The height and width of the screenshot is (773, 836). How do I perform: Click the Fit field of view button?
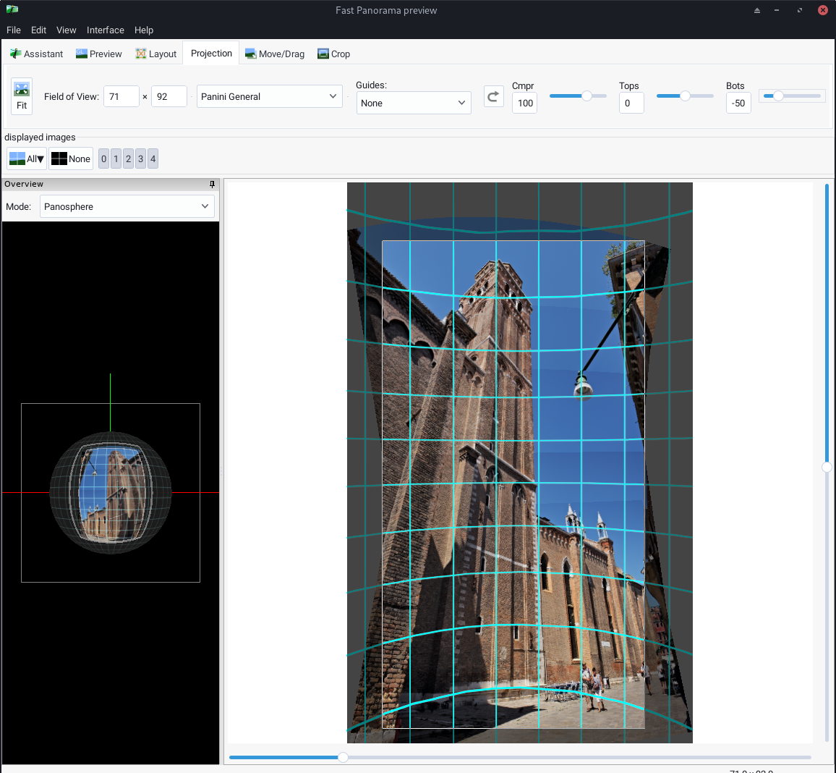click(21, 96)
